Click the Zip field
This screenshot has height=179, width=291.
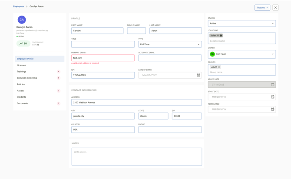pyautogui.click(x=187, y=116)
